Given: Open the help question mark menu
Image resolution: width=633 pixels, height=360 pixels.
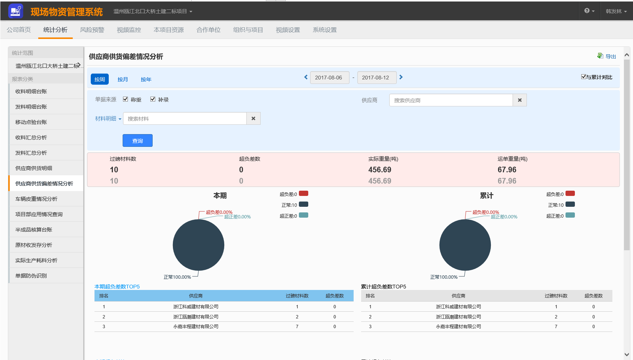Looking at the screenshot, I should tap(589, 11).
